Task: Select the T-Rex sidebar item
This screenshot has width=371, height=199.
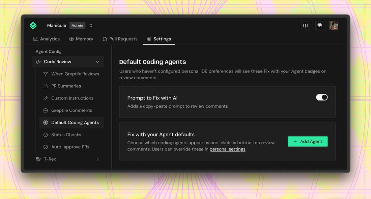Action: point(68,159)
